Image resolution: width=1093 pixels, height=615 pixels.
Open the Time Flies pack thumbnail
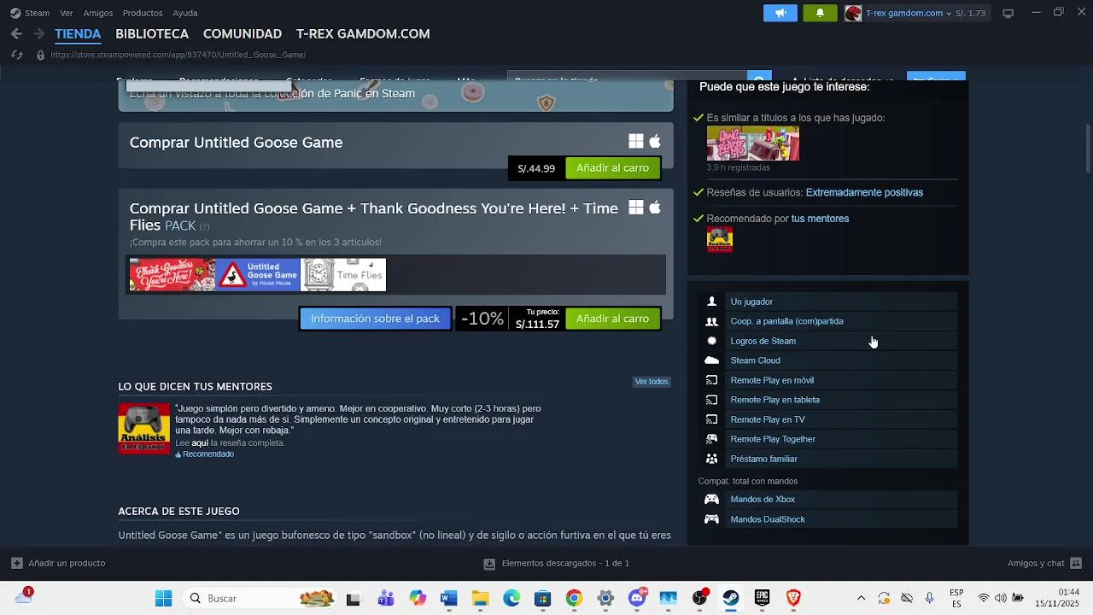tap(343, 275)
